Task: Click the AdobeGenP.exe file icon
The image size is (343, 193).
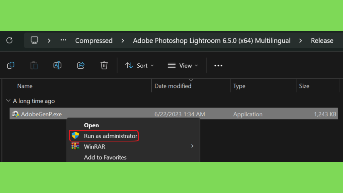Action: (x=15, y=114)
